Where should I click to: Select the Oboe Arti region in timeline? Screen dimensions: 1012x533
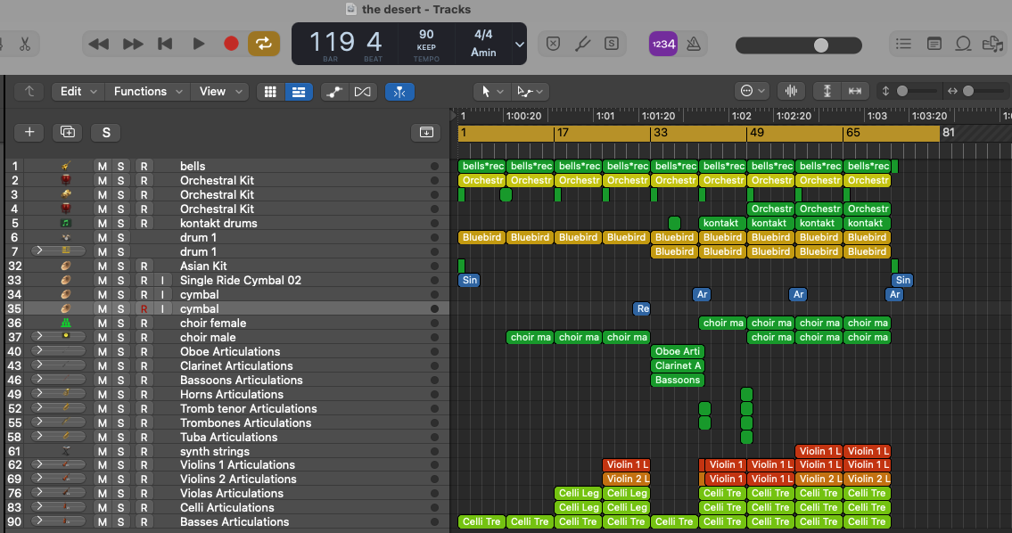677,351
